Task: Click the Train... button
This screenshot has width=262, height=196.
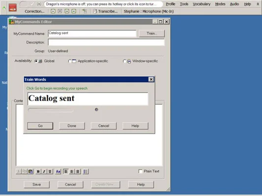Action: [x=152, y=33]
